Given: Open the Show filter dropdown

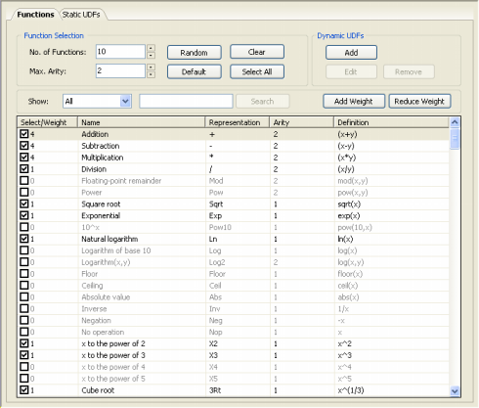Looking at the screenshot, I should click(x=125, y=101).
